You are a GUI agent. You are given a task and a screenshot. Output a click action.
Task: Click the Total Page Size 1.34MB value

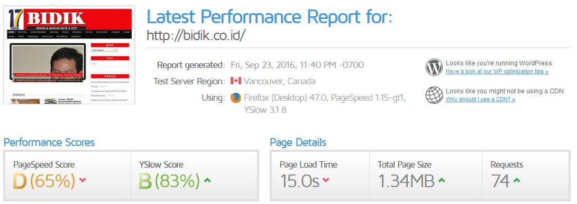point(406,181)
